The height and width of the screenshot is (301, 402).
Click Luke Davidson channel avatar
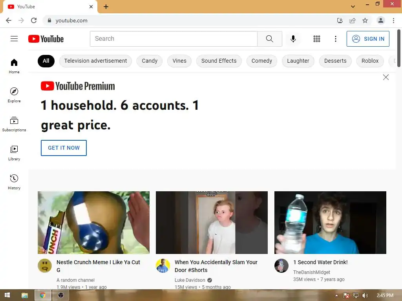click(x=163, y=266)
